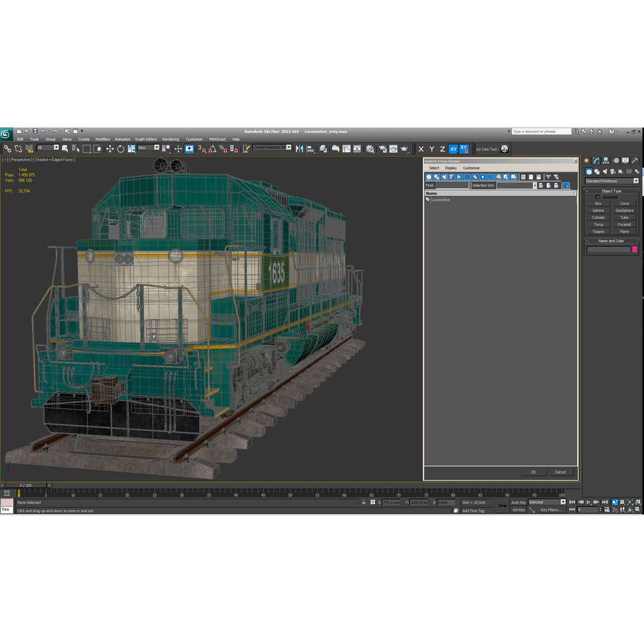This screenshot has height=644, width=644.
Task: Activate Select and Uniform Scale tool
Action: pyautogui.click(x=131, y=148)
